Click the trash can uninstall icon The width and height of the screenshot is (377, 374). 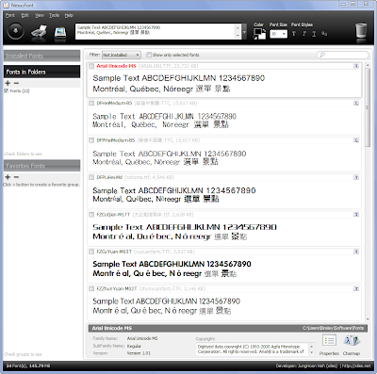click(361, 31)
